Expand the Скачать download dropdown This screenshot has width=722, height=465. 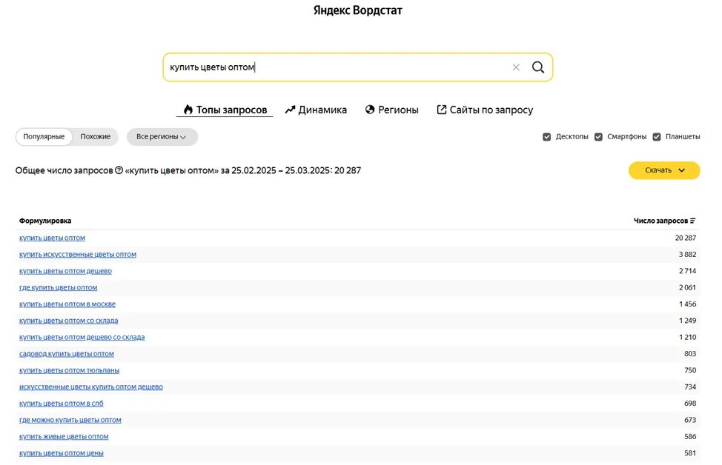(x=664, y=170)
